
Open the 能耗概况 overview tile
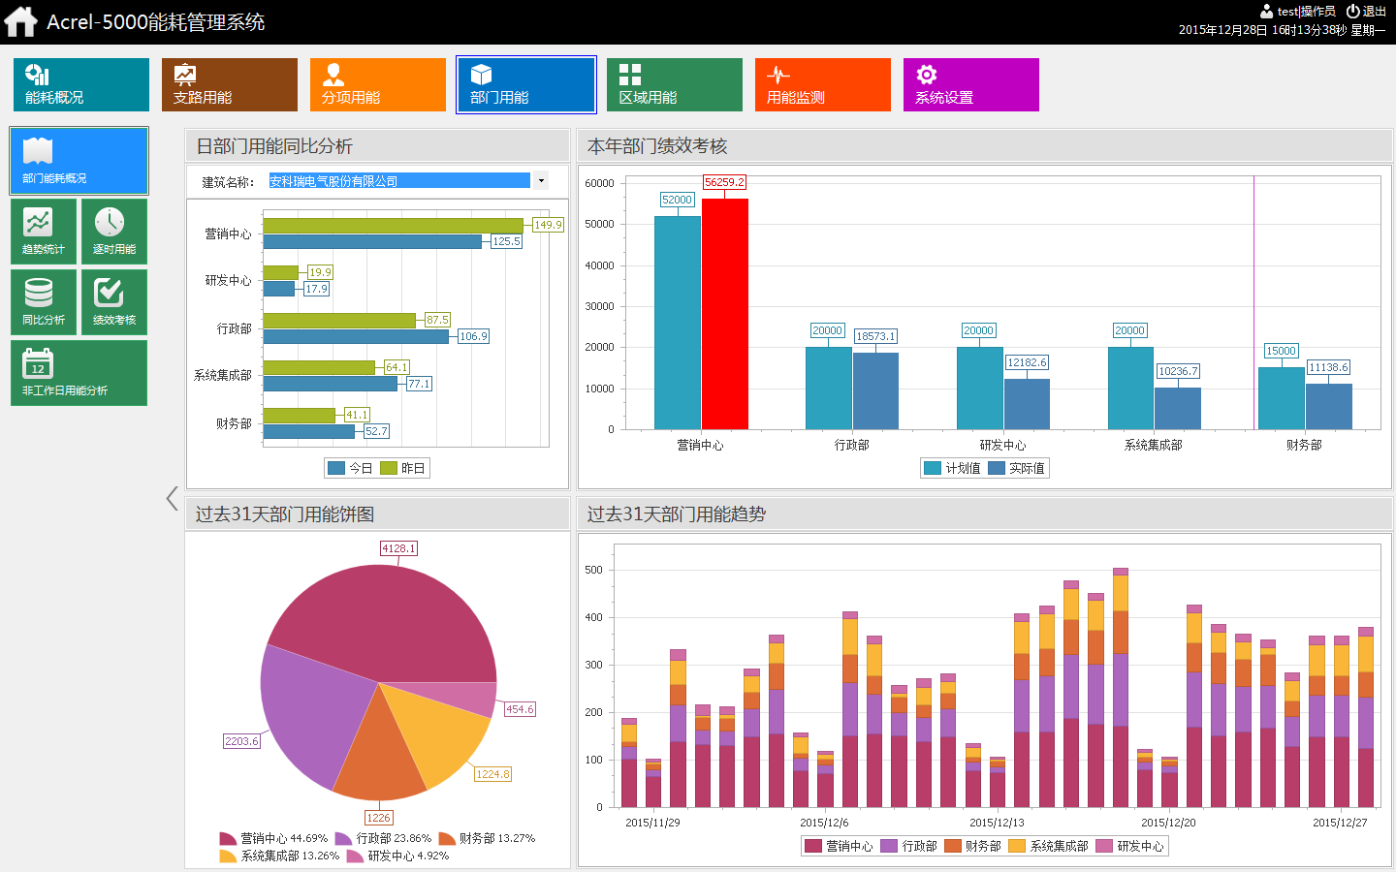click(81, 85)
